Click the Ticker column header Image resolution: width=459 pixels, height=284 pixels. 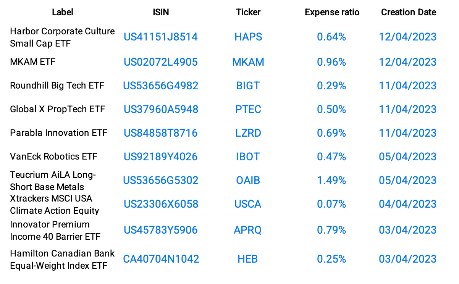pyautogui.click(x=248, y=12)
